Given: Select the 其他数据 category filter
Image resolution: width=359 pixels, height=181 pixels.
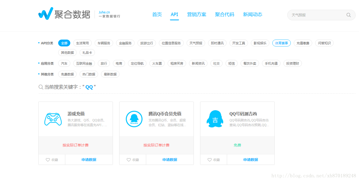Looking at the screenshot, I should tap(67, 53).
